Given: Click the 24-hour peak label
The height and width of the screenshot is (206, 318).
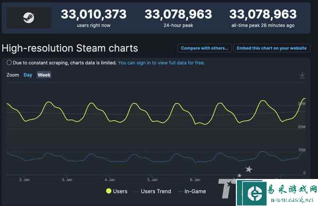Looking at the screenshot, I should click(178, 25).
